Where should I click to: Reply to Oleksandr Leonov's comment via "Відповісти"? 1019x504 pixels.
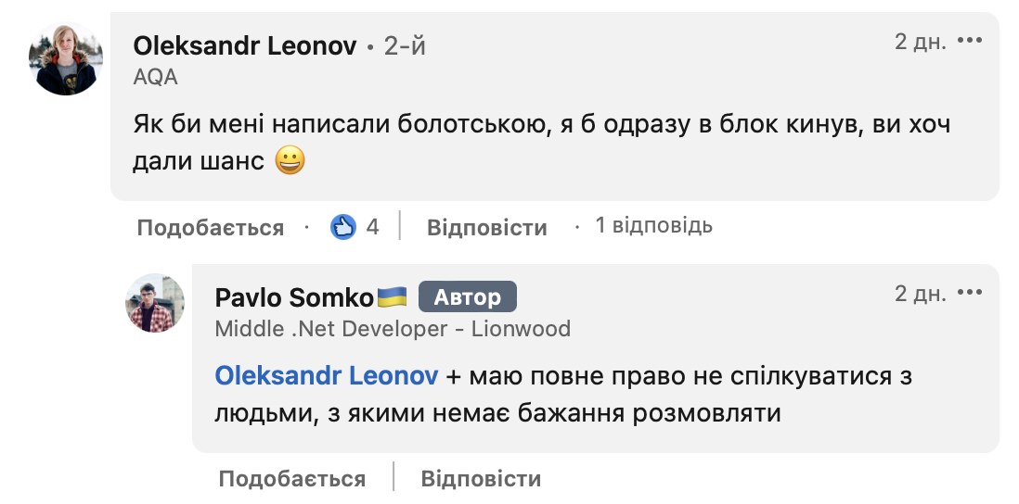coord(486,227)
